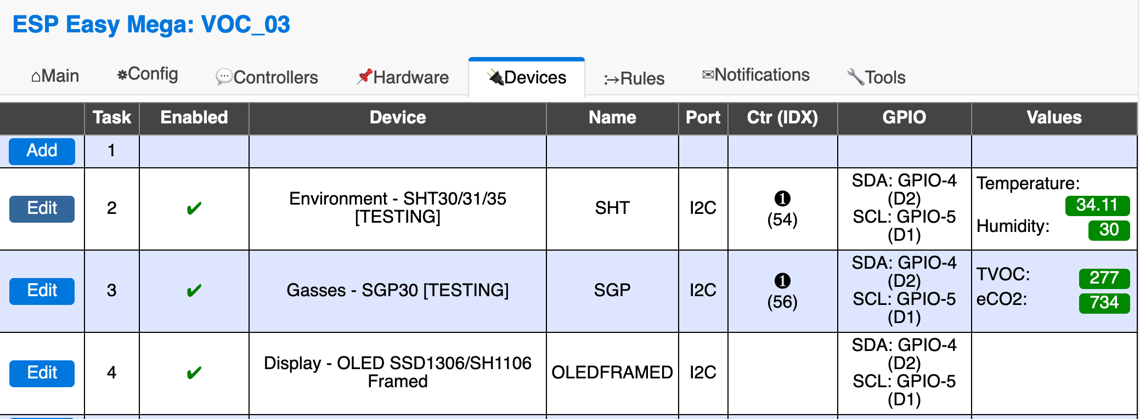
Task: Edit the SGP30 gasses device
Action: [x=42, y=291]
